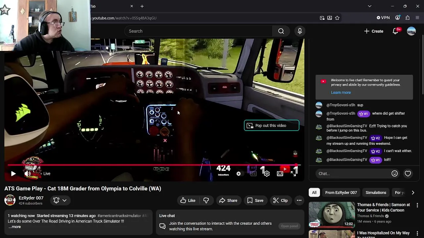Open notifications bell with 9+ badge
This screenshot has height=238, width=424.
click(396, 31)
